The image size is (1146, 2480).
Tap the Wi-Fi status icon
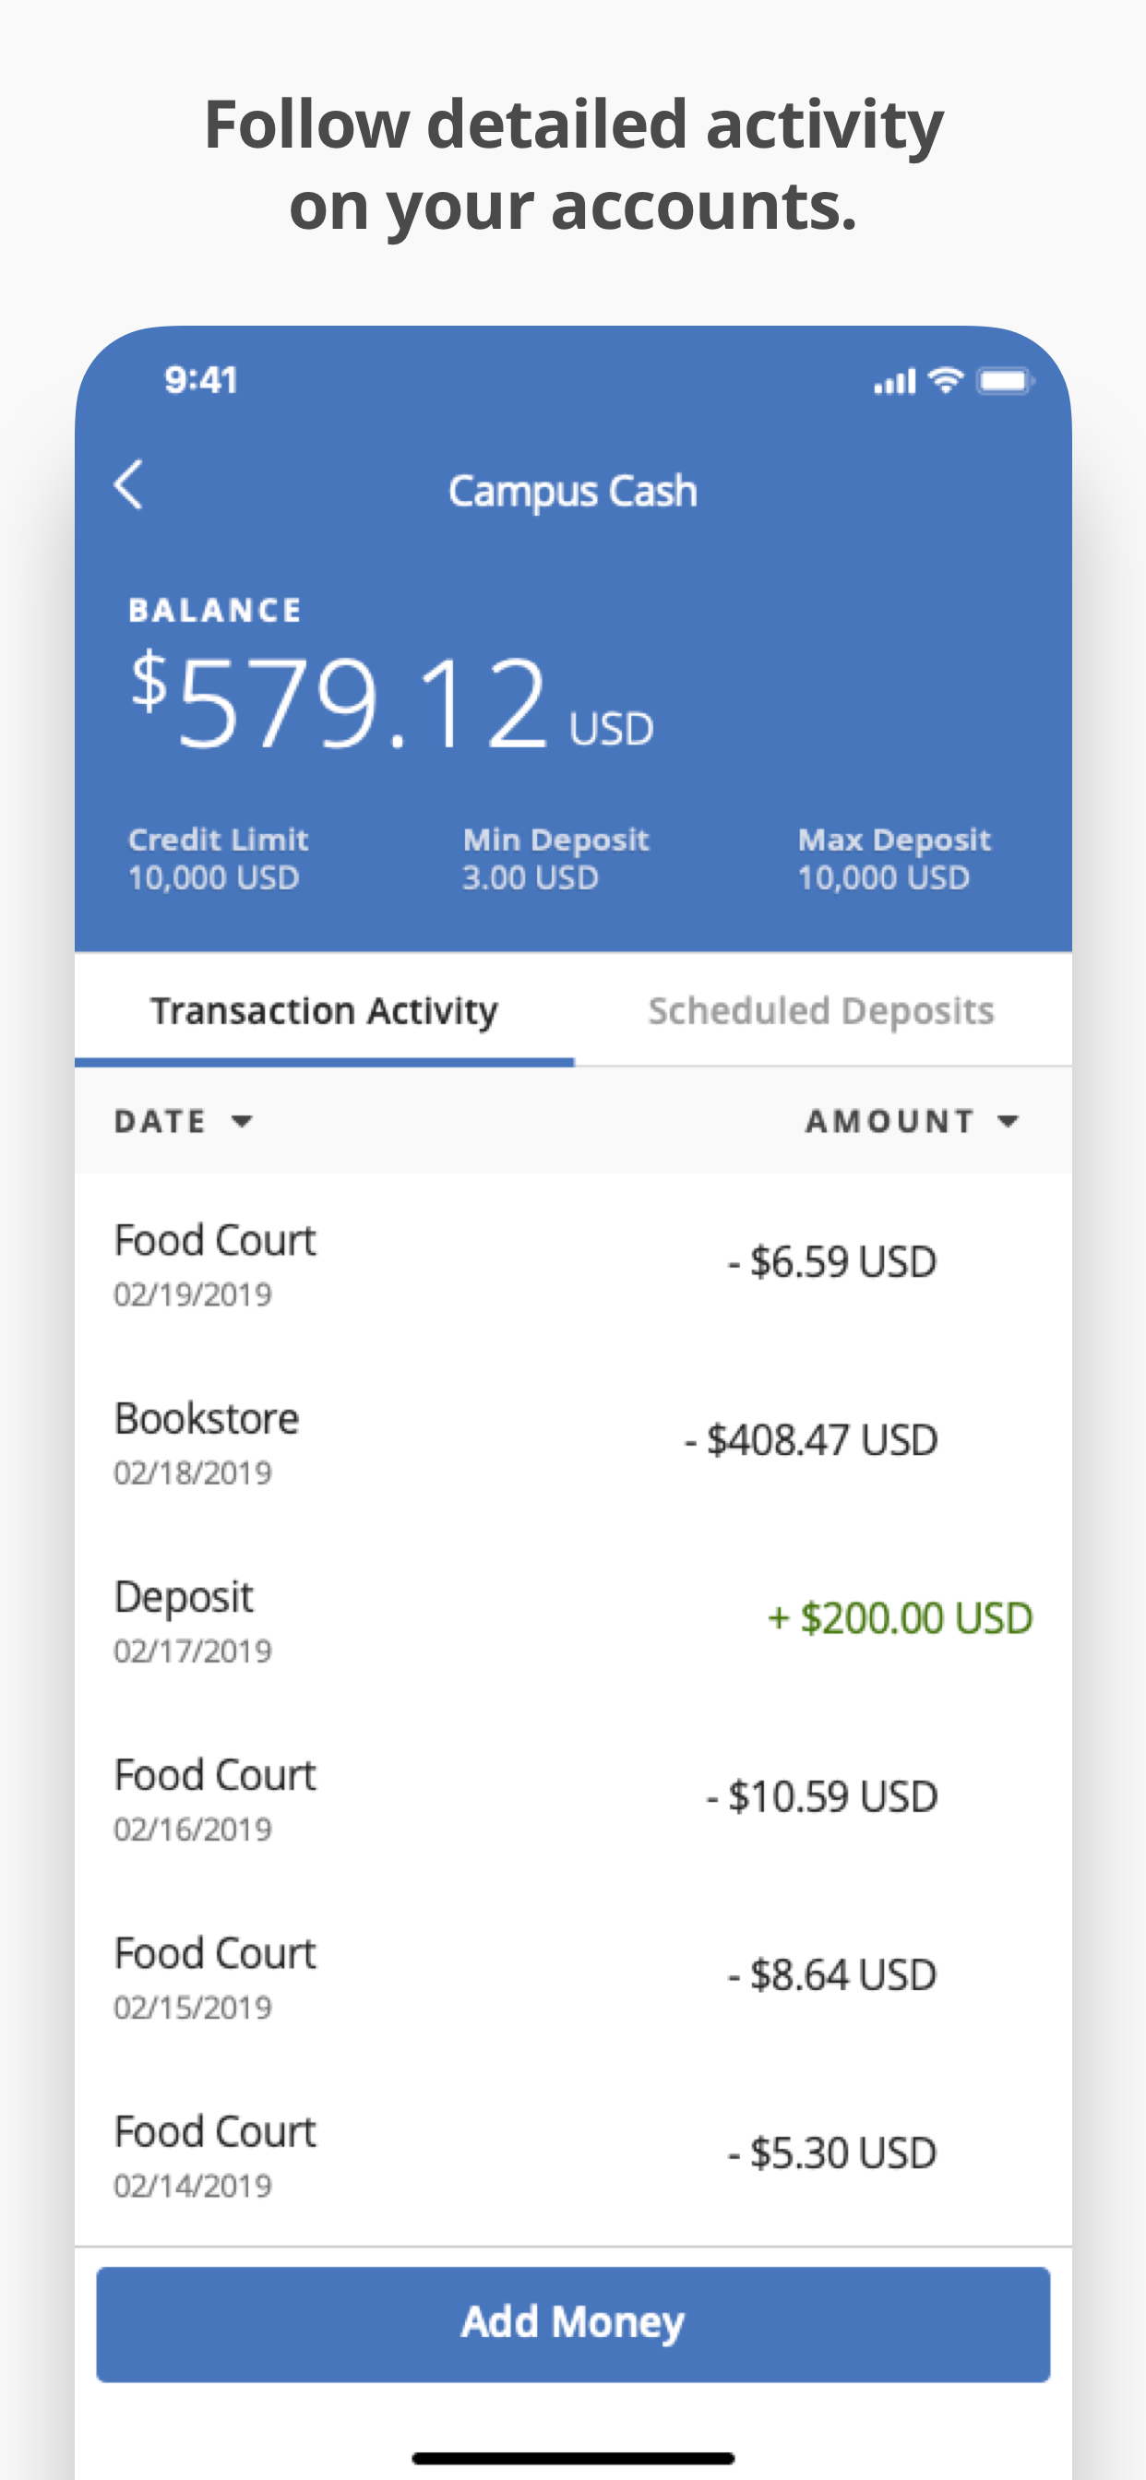946,380
